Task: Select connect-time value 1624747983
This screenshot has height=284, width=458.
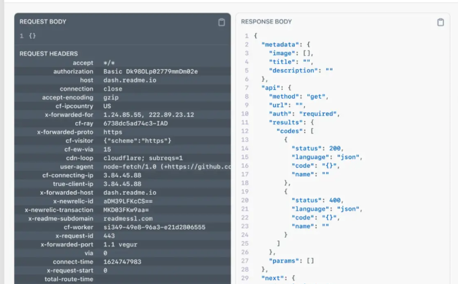Action: coord(122,262)
